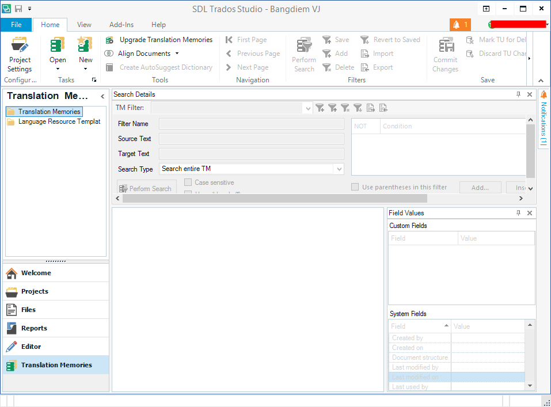Pin the Search Details panel
This screenshot has width=551, height=407.
(x=518, y=94)
